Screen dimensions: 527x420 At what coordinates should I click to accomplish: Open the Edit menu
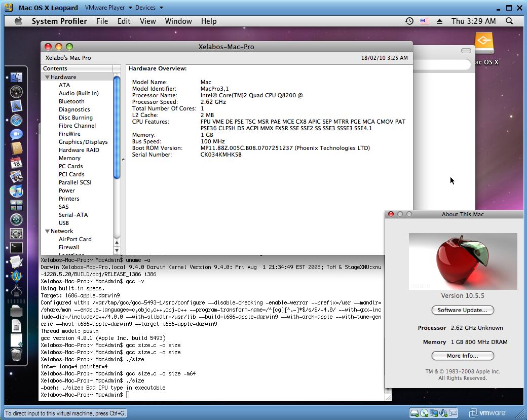point(124,21)
